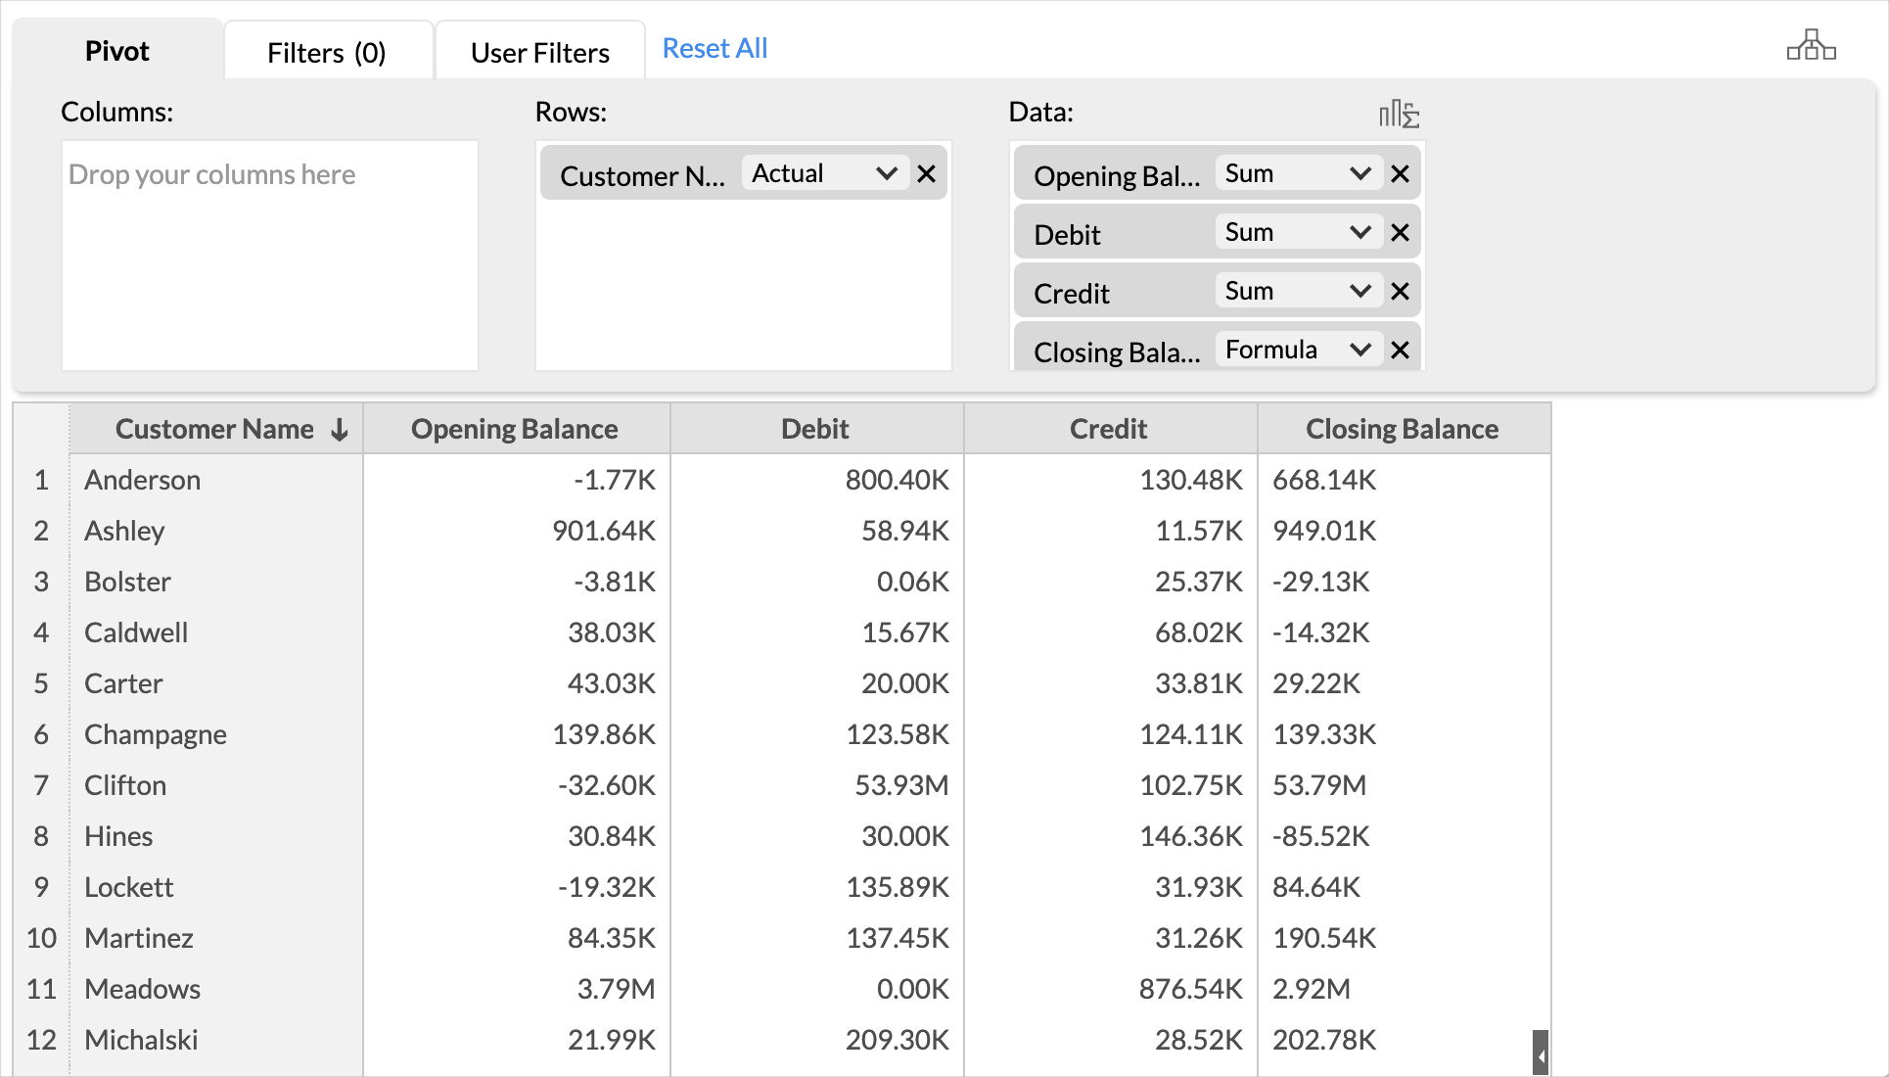Remove Closing Balance formula field
The width and height of the screenshot is (1889, 1077).
coord(1400,351)
